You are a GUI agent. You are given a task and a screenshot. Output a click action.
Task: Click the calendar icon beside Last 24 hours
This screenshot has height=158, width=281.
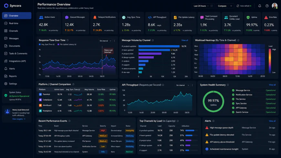(212, 6)
